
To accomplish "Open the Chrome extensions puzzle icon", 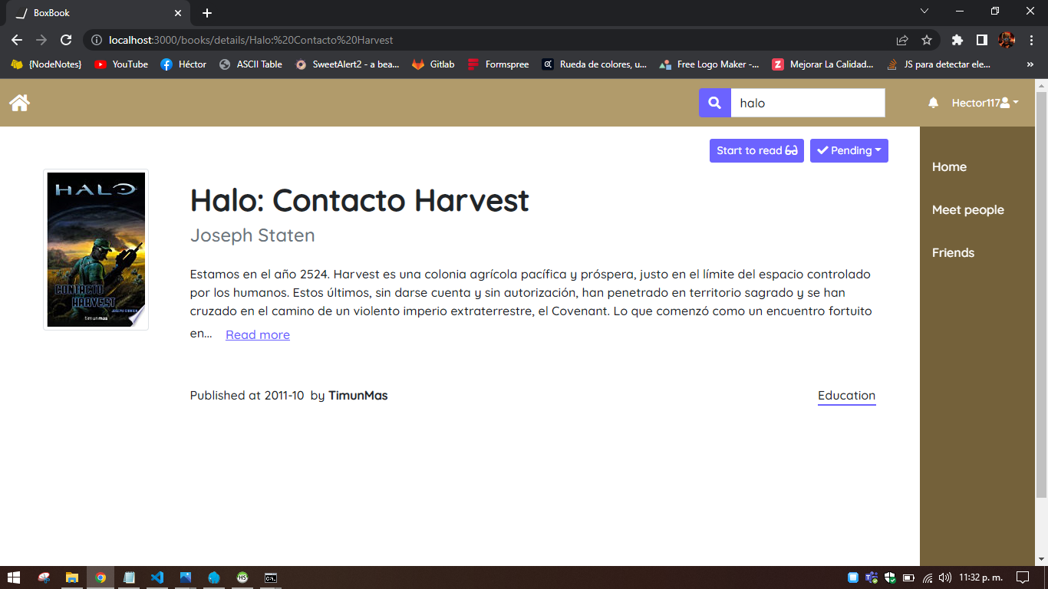I will pos(957,40).
